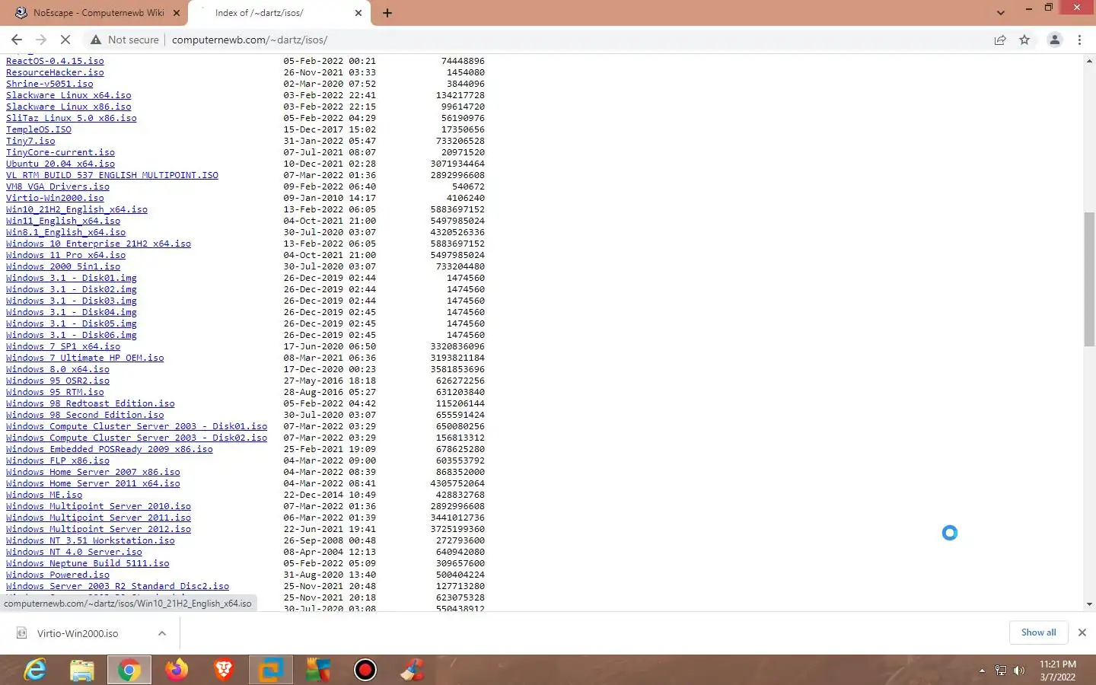Open Brave browser from the taskbar
Viewport: 1096px width, 685px height.
(x=224, y=670)
